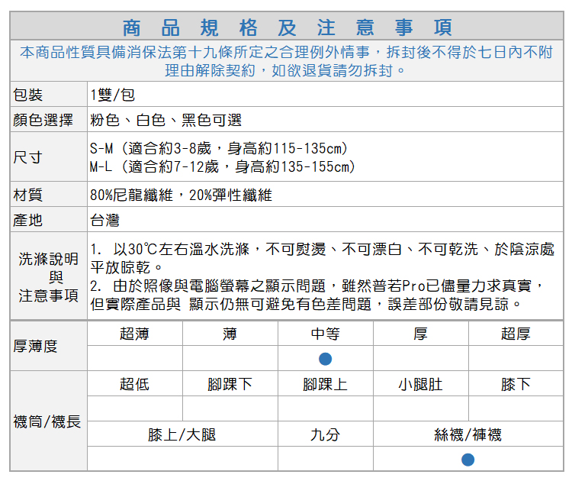Click the blue dot under 絲襪/褲襪
The height and width of the screenshot is (481, 572).
pos(468,459)
